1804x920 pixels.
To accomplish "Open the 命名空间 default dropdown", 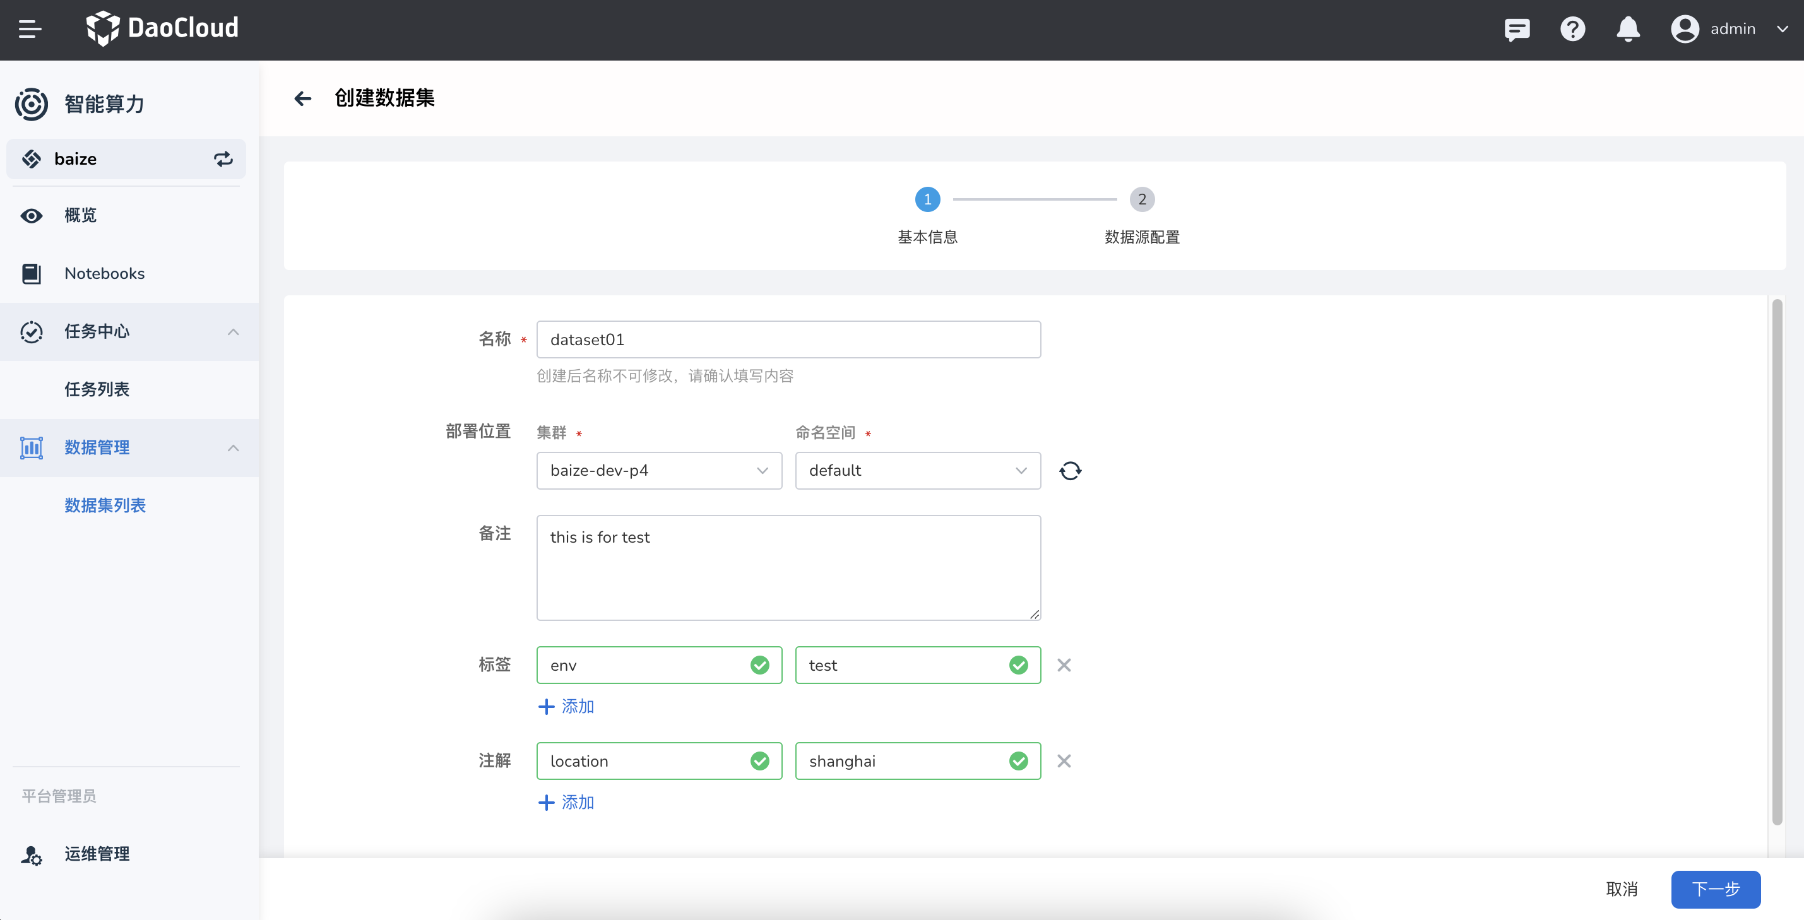I will 917,471.
